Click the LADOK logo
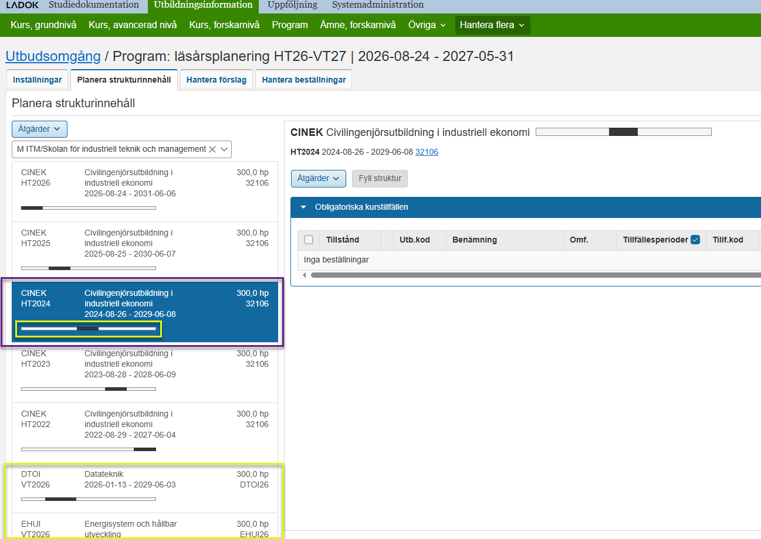This screenshot has height=539, width=761. point(22,5)
